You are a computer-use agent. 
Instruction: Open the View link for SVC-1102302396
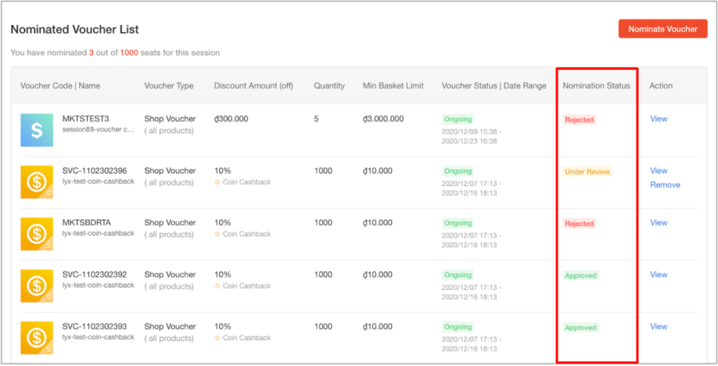(658, 171)
